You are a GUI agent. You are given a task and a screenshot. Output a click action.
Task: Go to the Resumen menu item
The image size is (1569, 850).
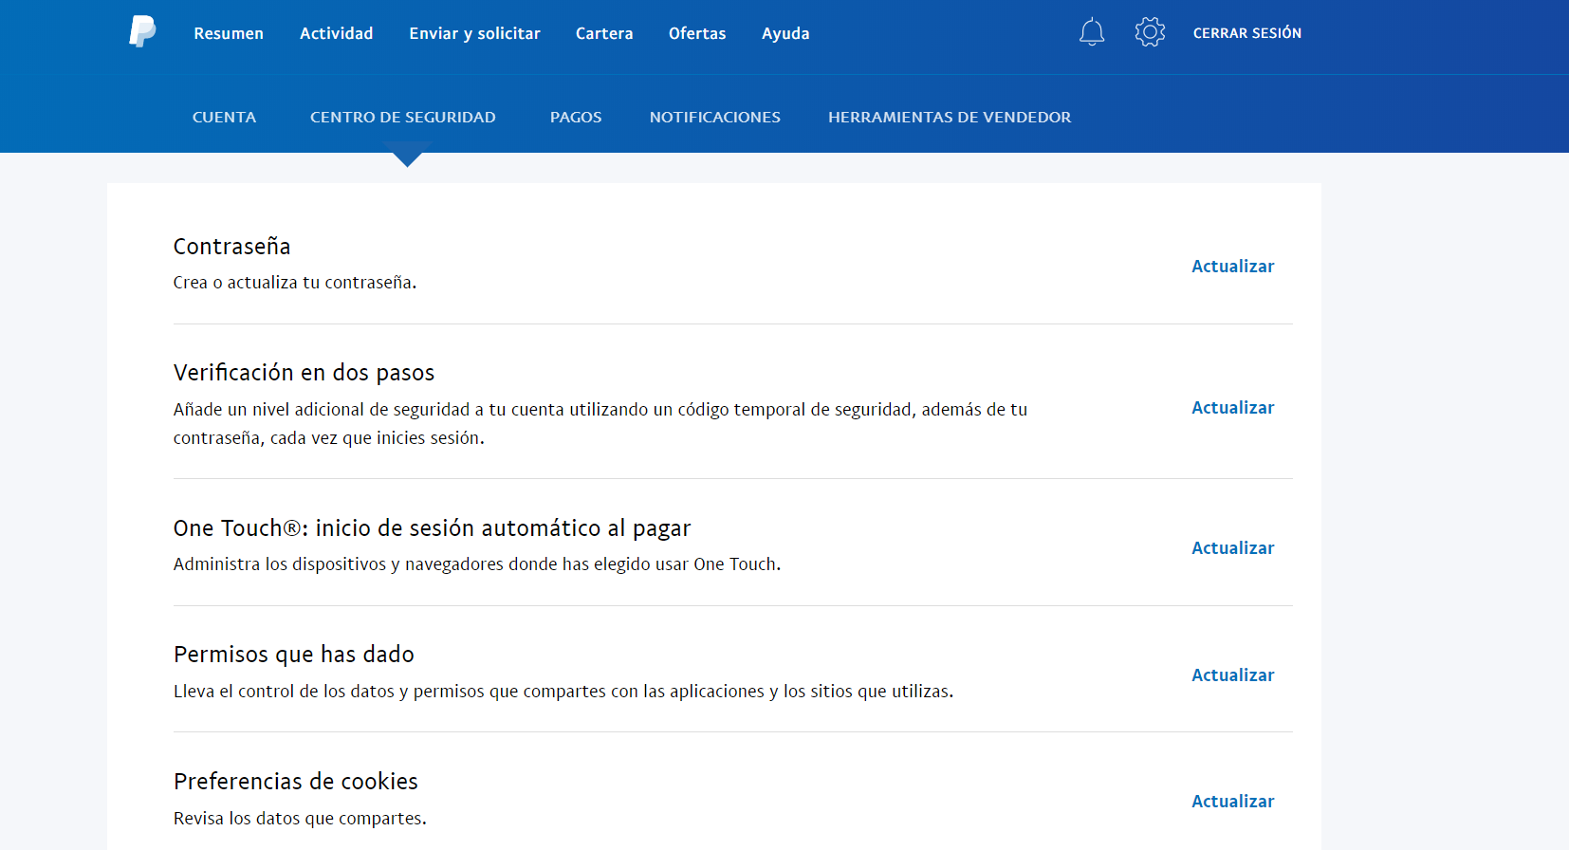pyautogui.click(x=229, y=33)
